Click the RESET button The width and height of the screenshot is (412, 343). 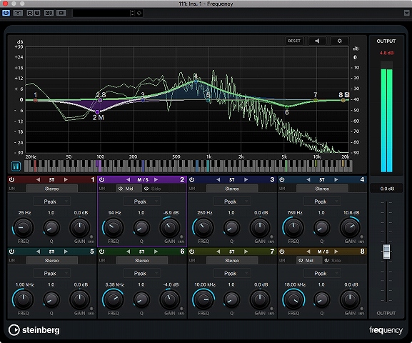(x=294, y=41)
